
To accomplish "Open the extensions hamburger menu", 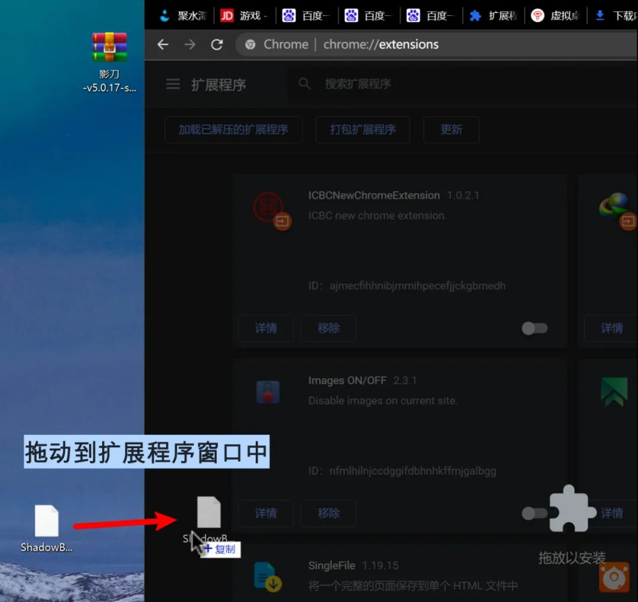I will pyautogui.click(x=172, y=85).
